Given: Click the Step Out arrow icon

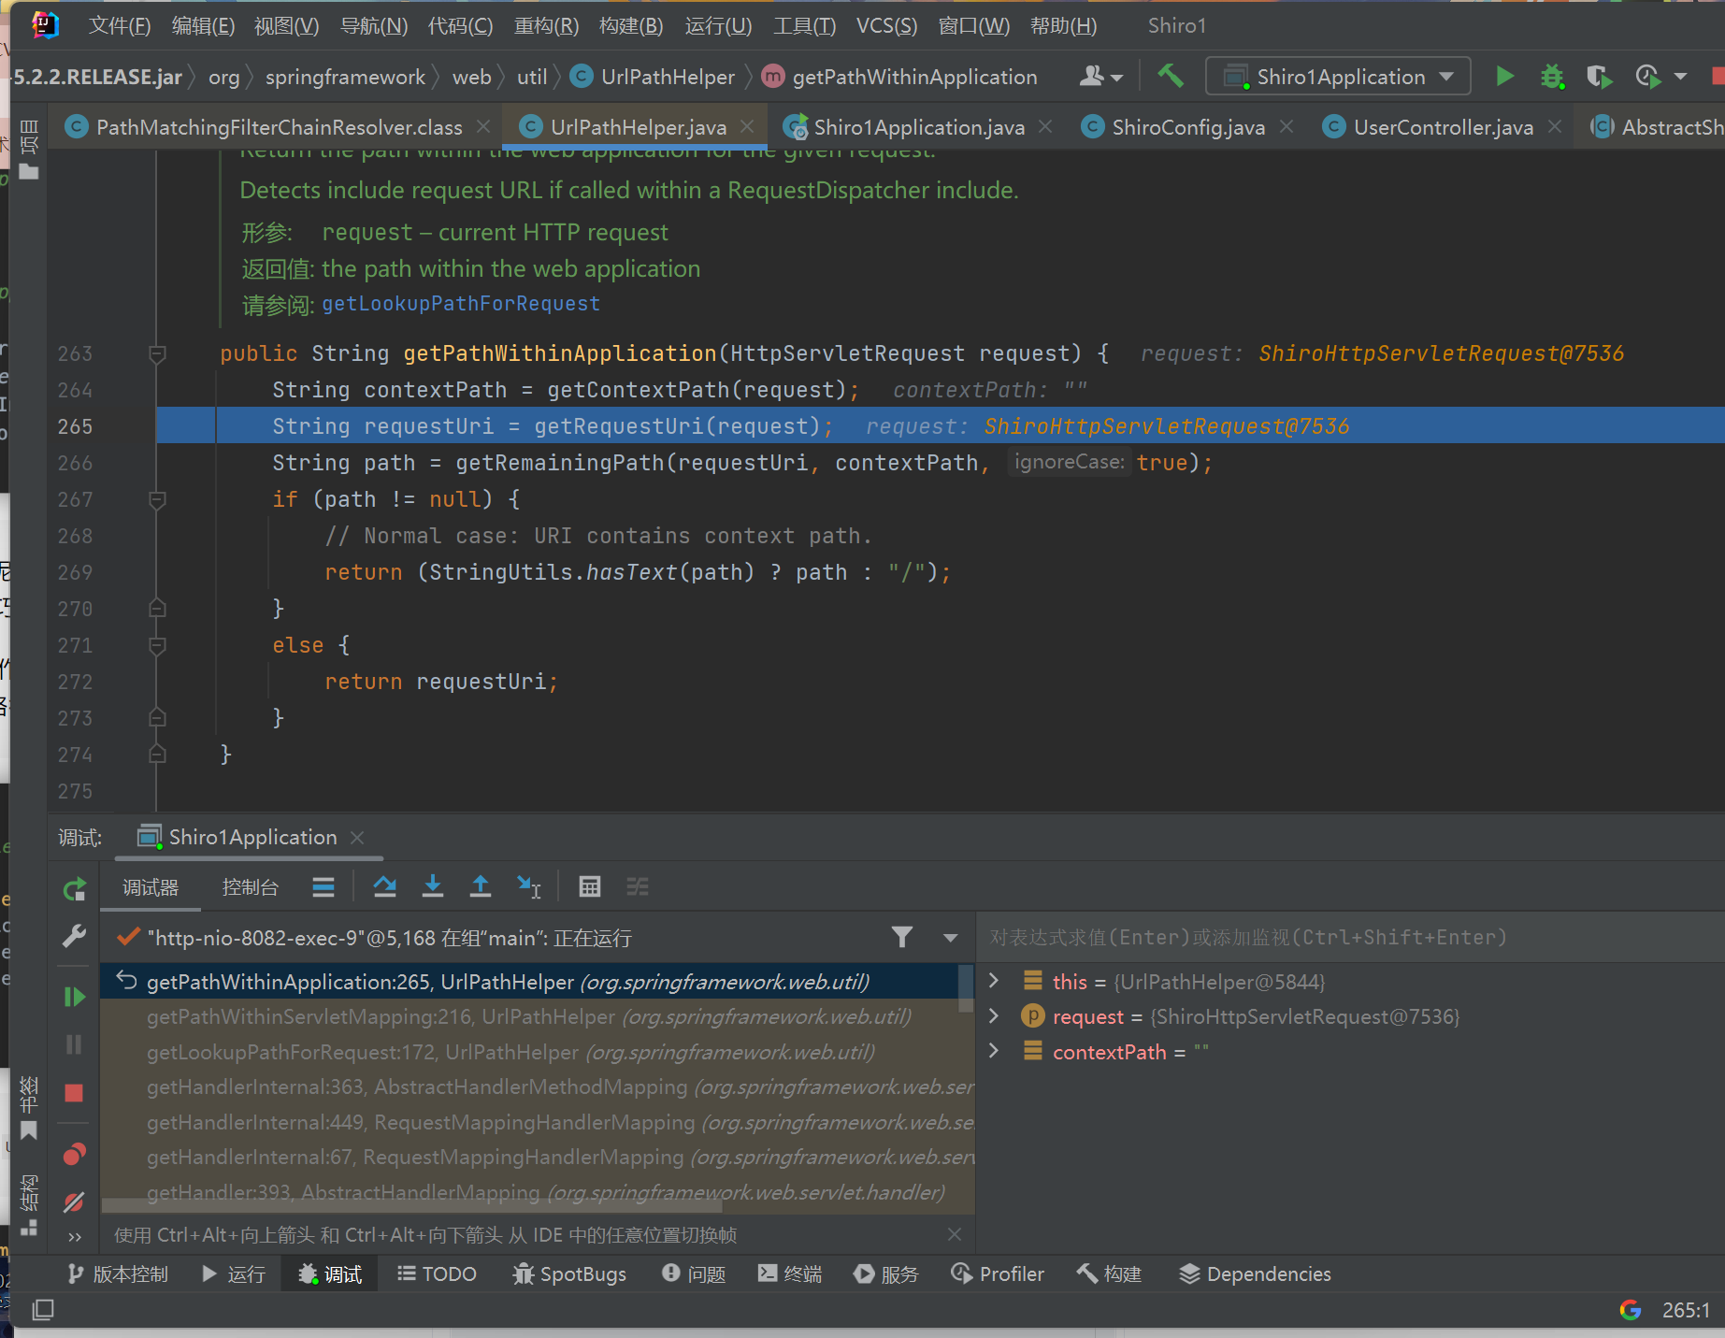Looking at the screenshot, I should pos(480,886).
